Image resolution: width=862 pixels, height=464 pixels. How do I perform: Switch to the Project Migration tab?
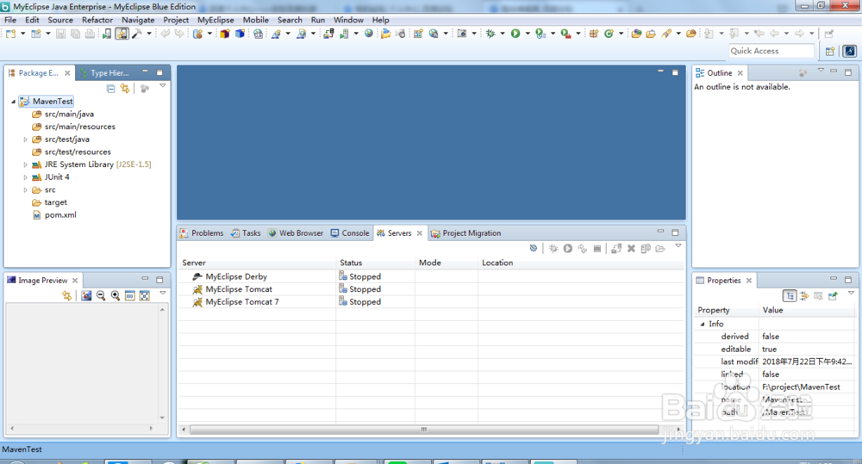tap(465, 233)
